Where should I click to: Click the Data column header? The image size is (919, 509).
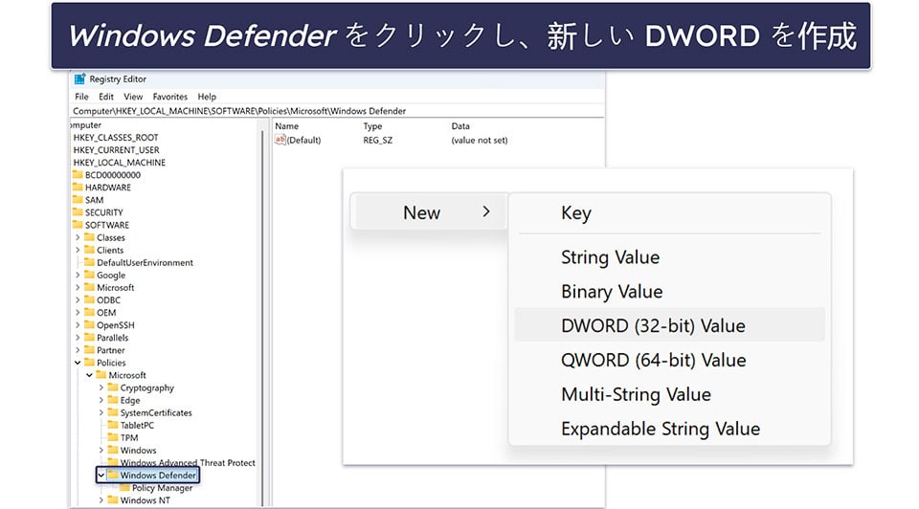pos(460,126)
